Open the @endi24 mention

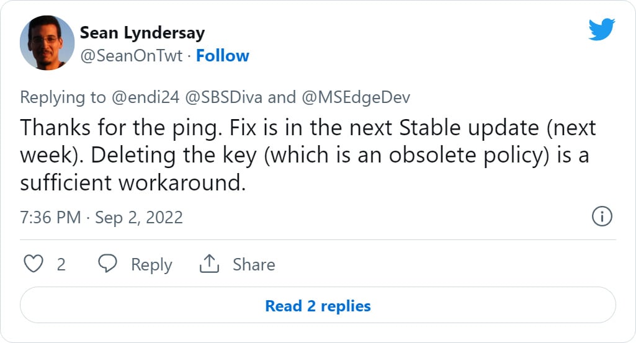[145, 97]
